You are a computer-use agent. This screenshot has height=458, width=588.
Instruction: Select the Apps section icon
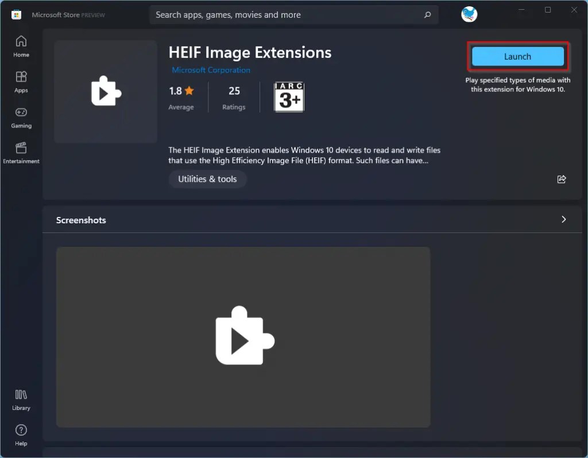[21, 81]
